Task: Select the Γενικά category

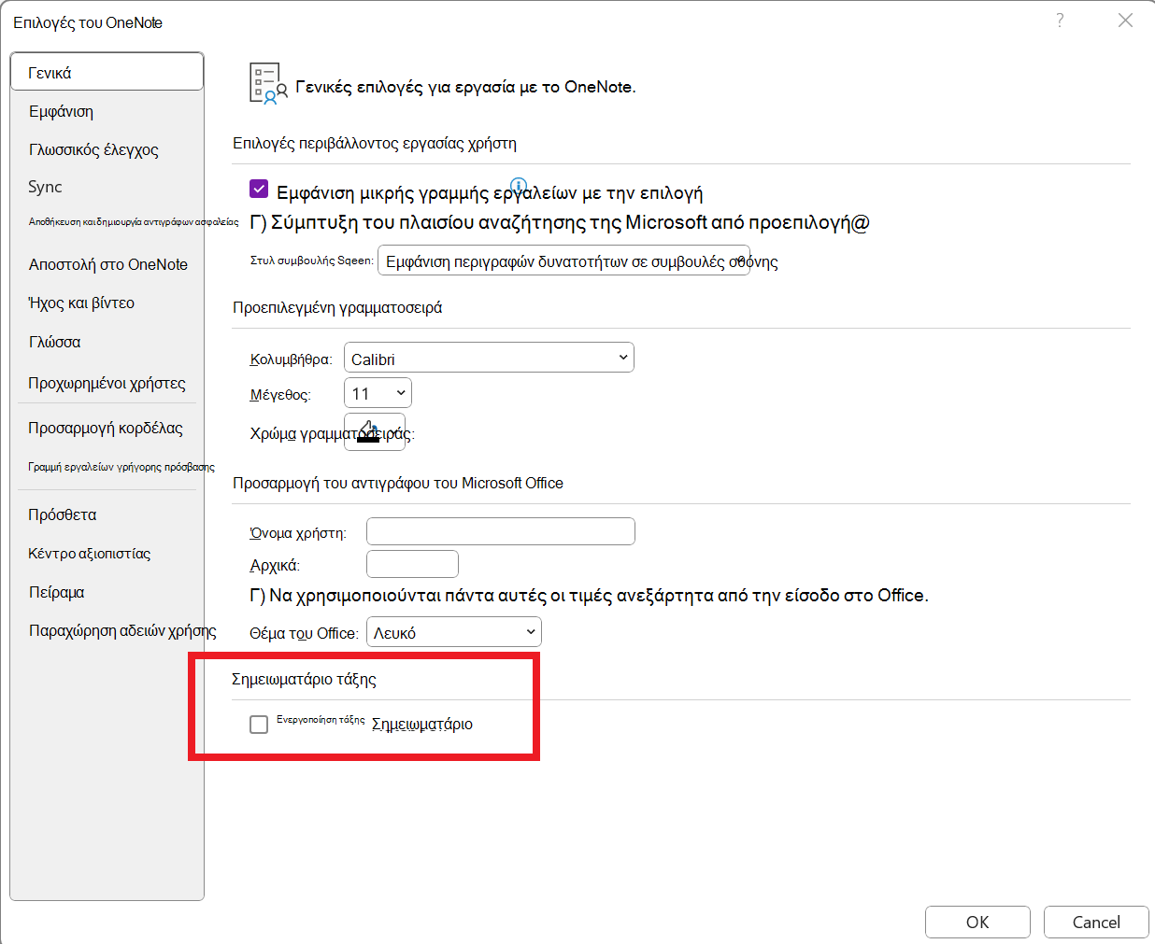Action: pos(107,72)
